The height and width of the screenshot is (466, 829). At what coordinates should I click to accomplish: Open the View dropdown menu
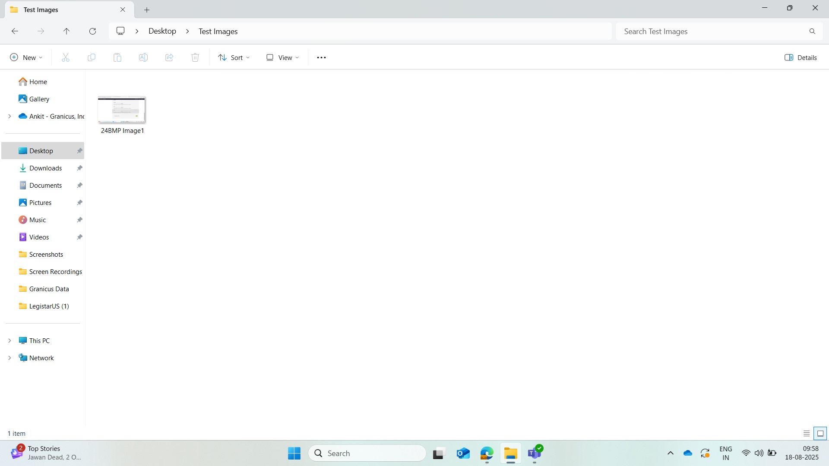[x=283, y=57]
